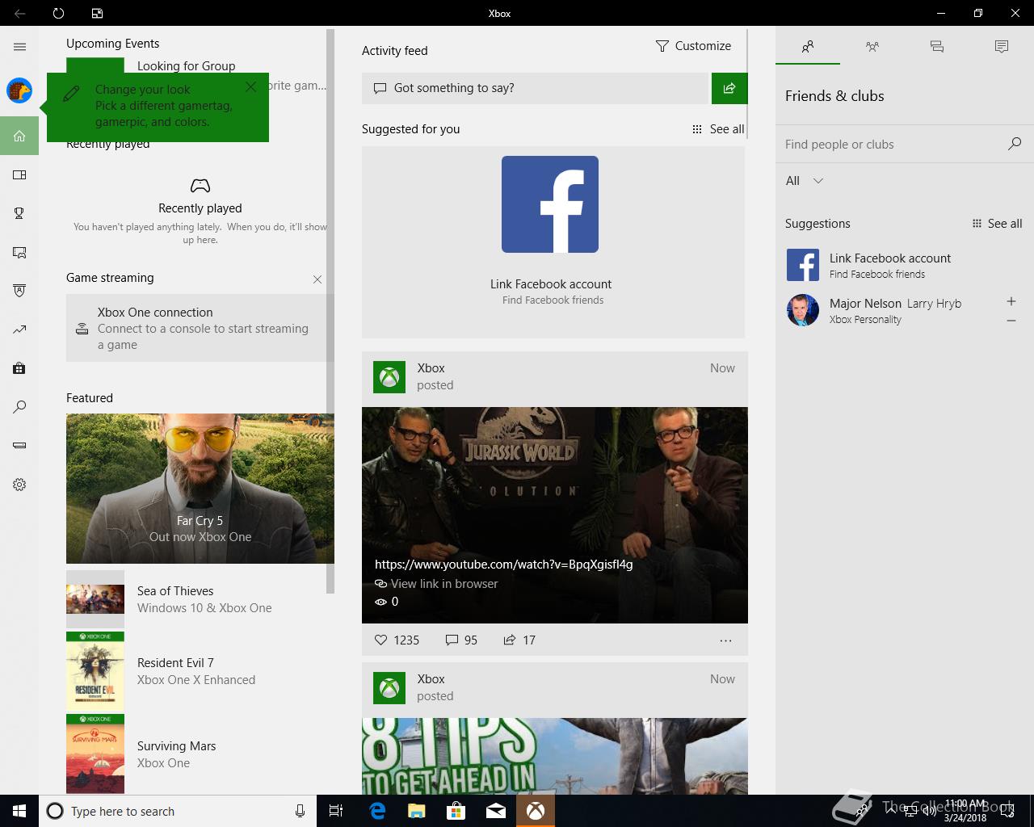Click the left panel vertical scrollbar
Screen dimensions: 1034x827
pyautogui.click(x=330, y=311)
